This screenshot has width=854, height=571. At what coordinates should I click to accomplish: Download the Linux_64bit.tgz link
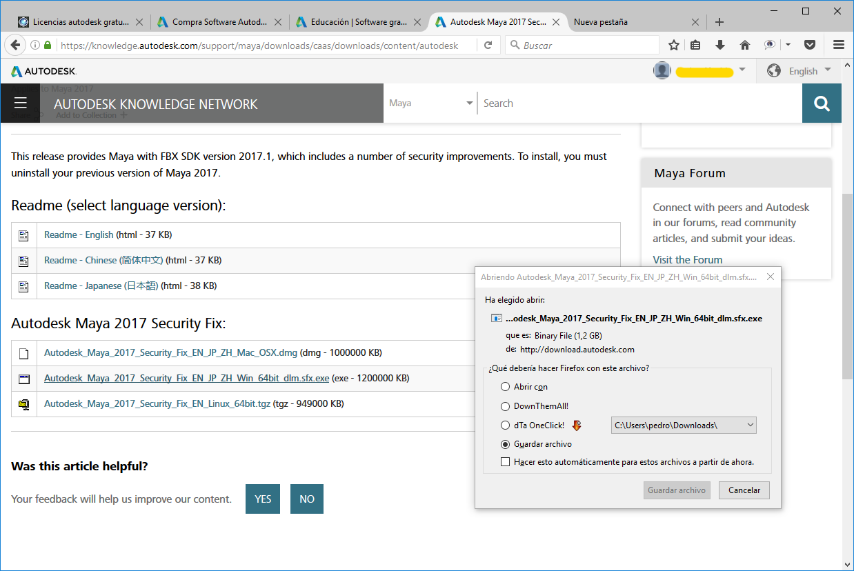(157, 404)
